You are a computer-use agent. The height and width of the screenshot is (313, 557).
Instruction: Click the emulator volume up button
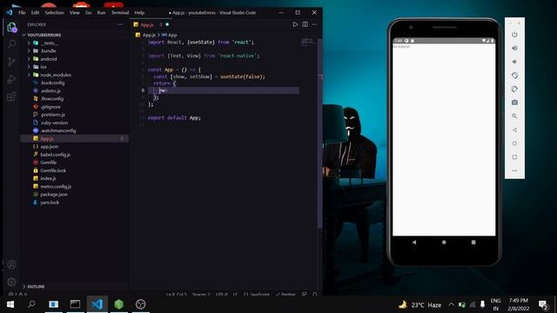[x=514, y=48]
